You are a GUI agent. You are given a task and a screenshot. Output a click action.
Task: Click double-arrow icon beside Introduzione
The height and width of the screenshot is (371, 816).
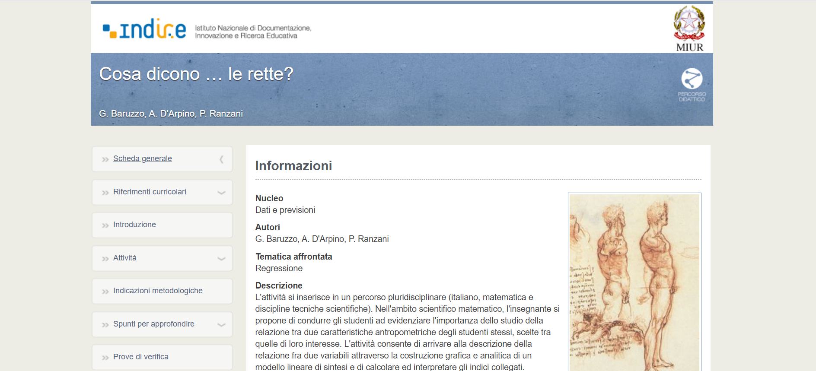coord(105,225)
